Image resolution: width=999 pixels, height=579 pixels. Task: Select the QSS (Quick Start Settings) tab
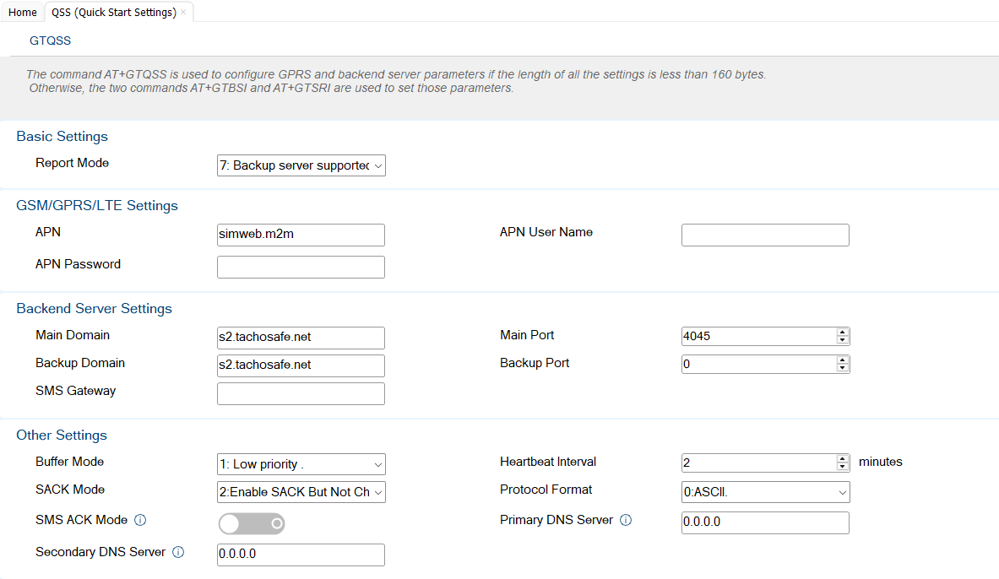point(114,12)
